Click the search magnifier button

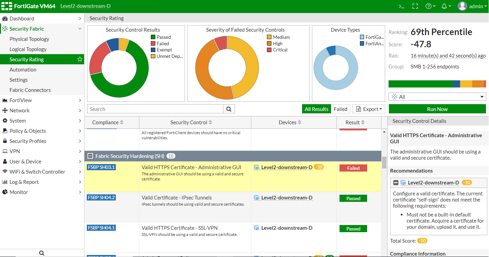point(229,109)
